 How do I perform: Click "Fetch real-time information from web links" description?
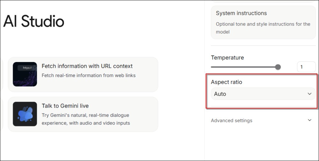tap(89, 75)
